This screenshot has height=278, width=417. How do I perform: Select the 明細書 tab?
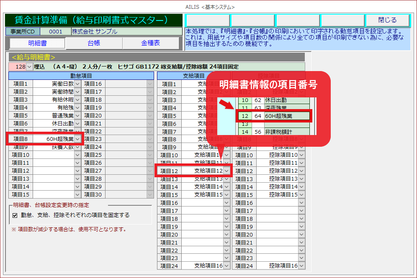[x=37, y=43]
